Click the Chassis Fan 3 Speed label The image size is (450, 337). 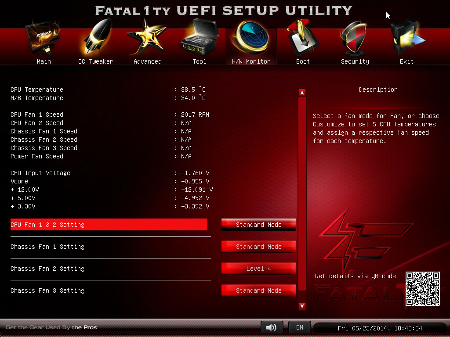coord(44,148)
